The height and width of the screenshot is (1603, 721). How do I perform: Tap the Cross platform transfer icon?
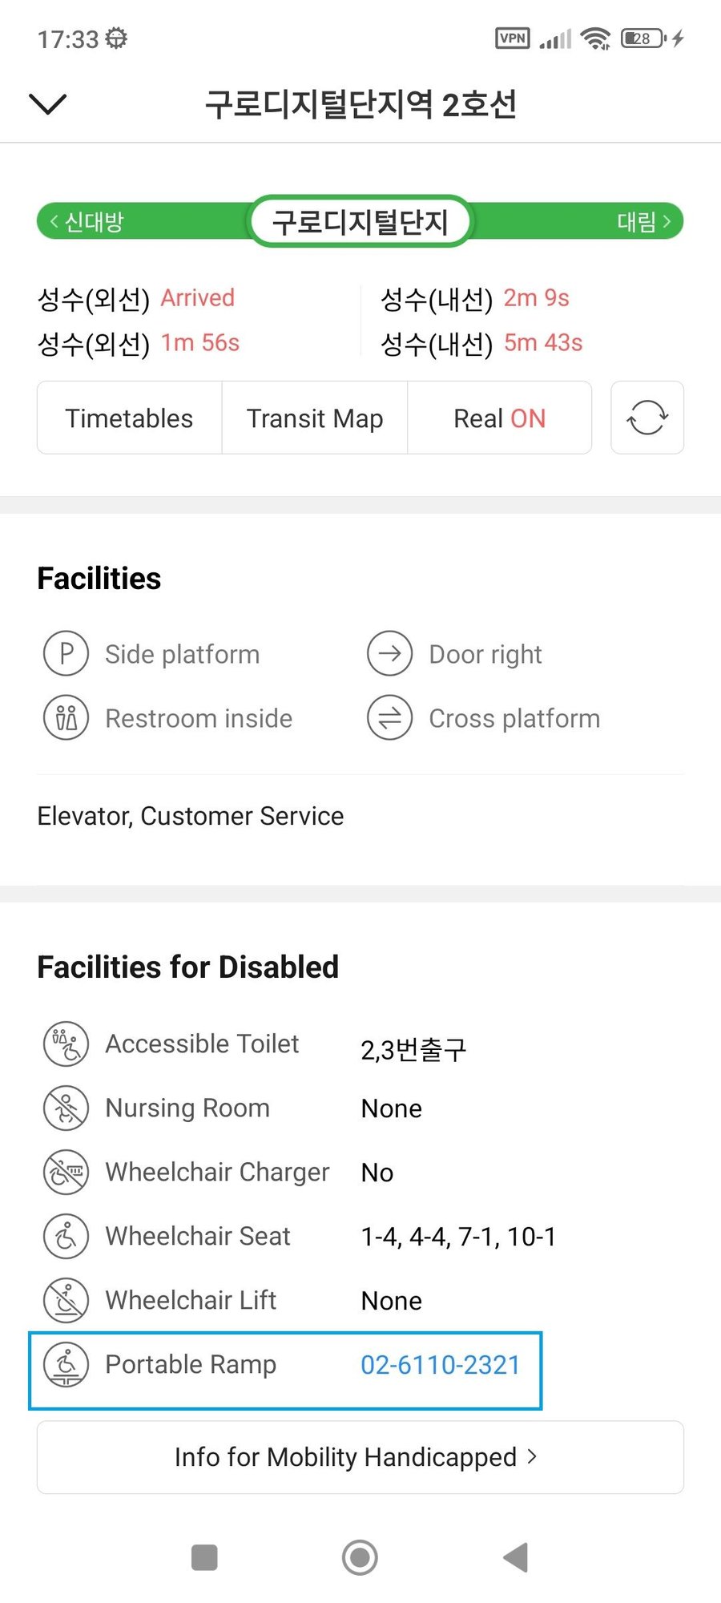click(390, 718)
